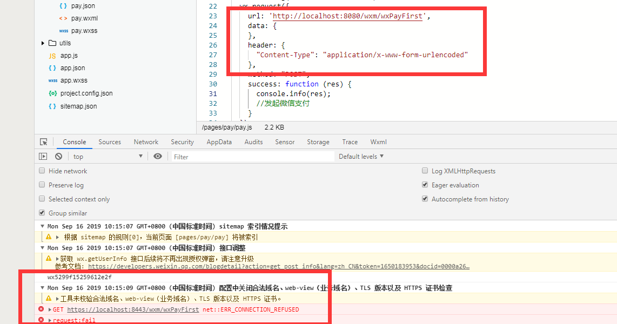The height and width of the screenshot is (324, 617).
Task: Collapse the 10:15:09 log group
Action: click(x=42, y=288)
